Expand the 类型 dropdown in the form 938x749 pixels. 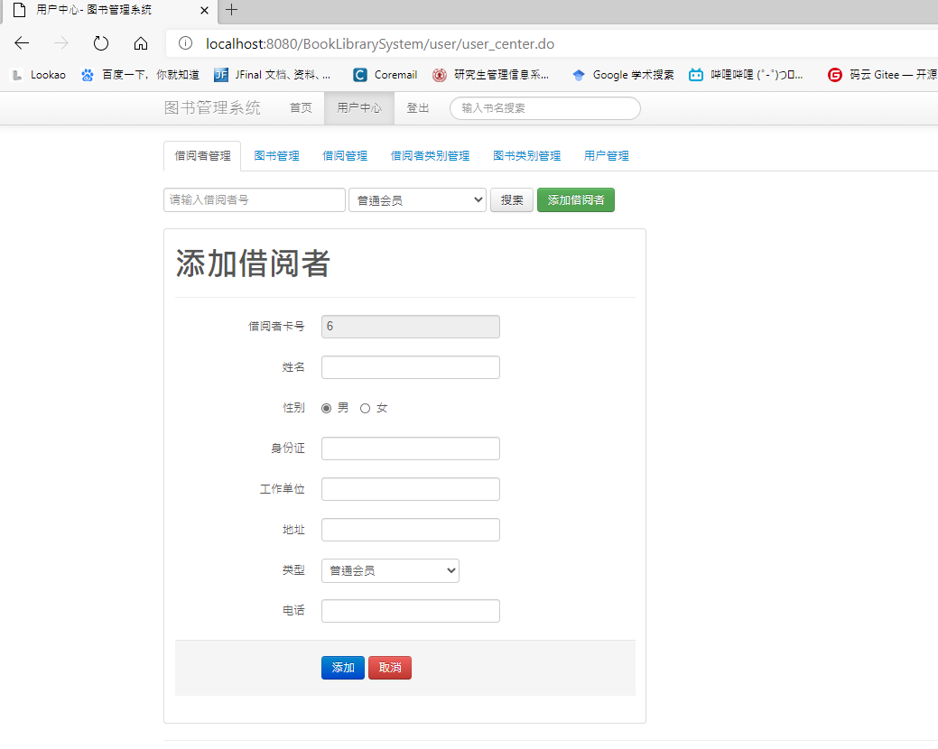[x=390, y=571]
